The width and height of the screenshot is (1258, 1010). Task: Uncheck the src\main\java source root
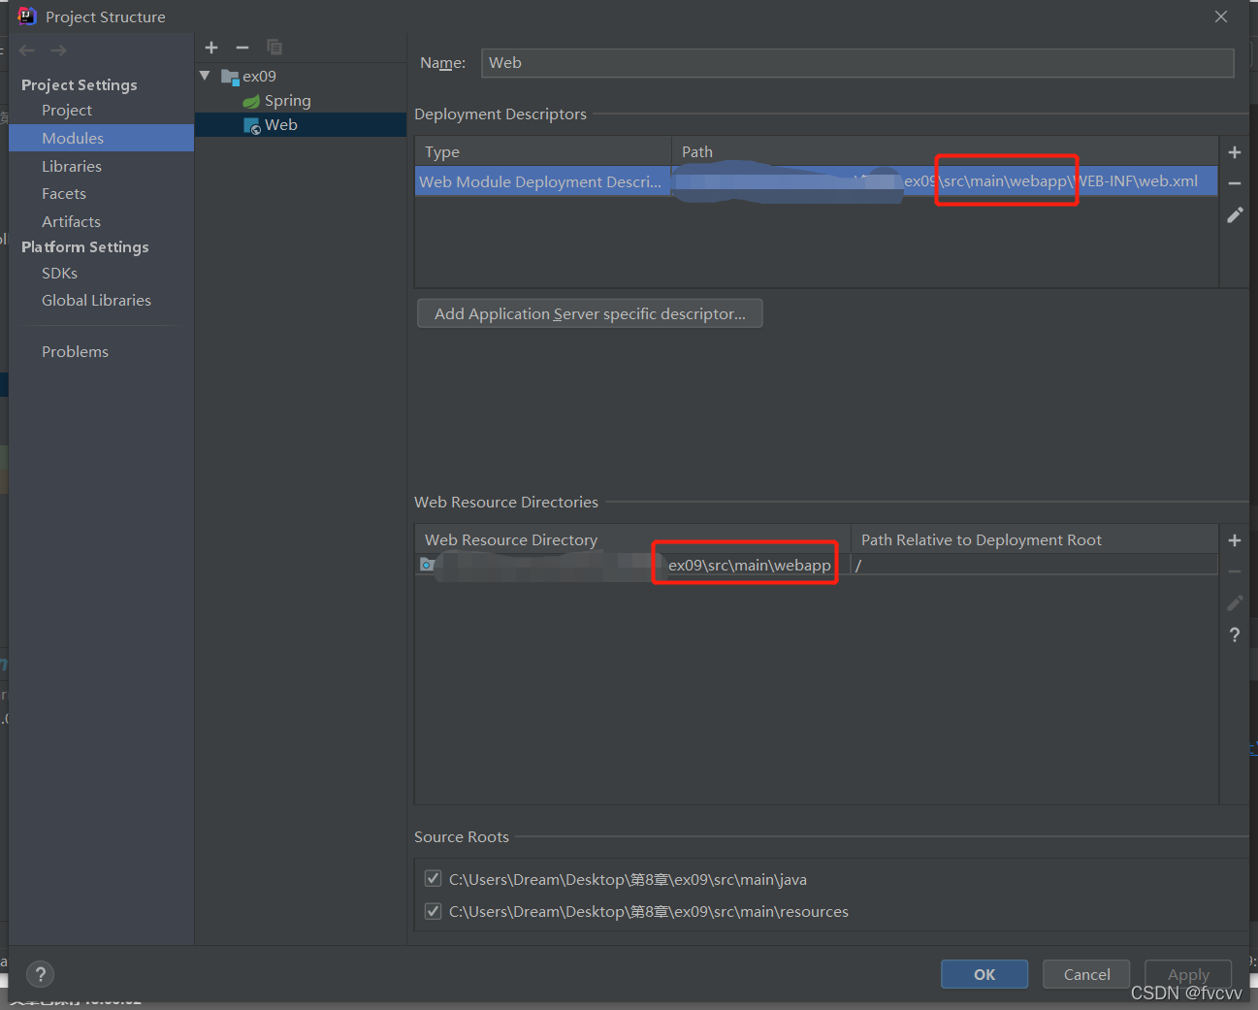pyautogui.click(x=434, y=879)
